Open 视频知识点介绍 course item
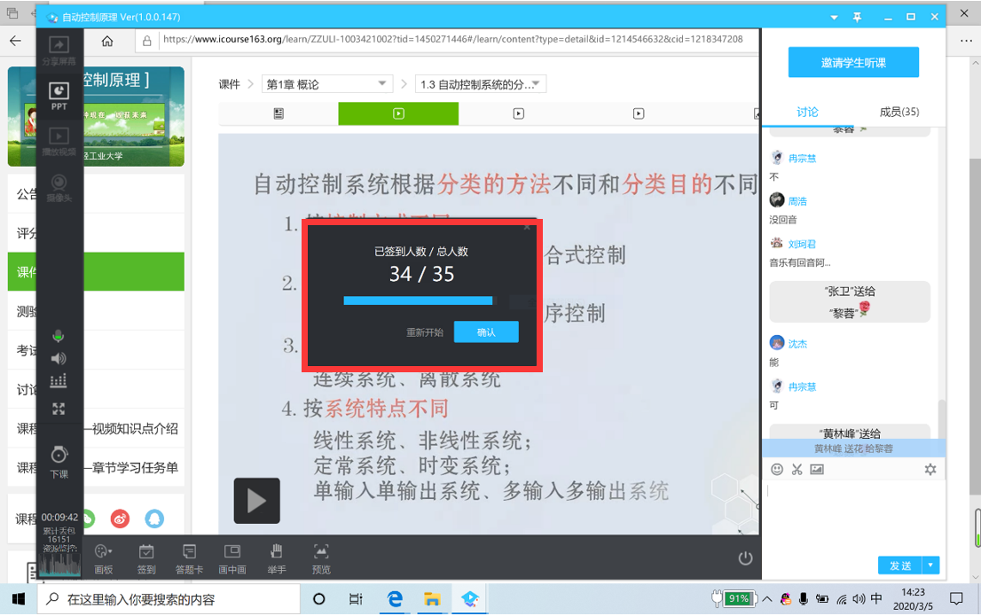The width and height of the screenshot is (981, 616). pos(135,428)
